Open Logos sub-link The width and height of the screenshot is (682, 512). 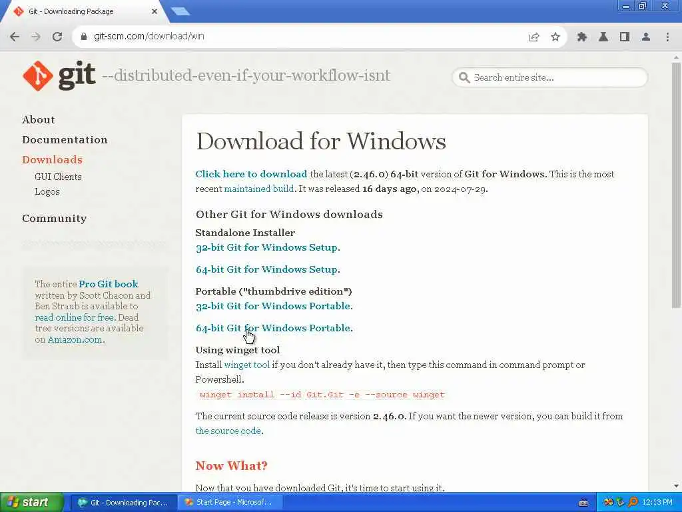(x=47, y=191)
